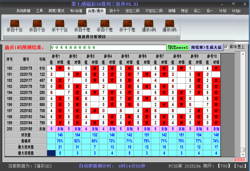
Task: Click the 164 correct-count cell
Action: 77,135
